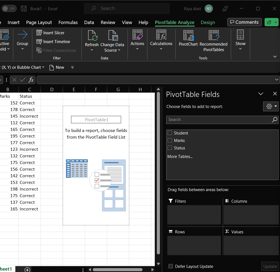Open the Design ribbon tab

[x=208, y=22]
